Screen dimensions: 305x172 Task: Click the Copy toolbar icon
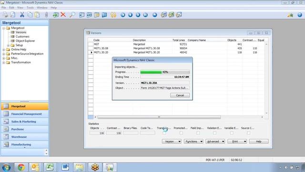(x=30, y=15)
